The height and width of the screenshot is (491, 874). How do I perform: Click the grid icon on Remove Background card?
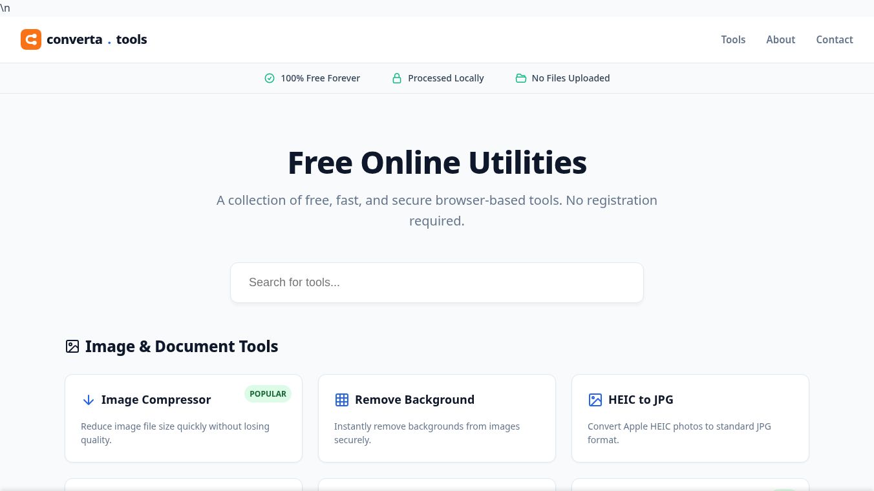point(342,400)
